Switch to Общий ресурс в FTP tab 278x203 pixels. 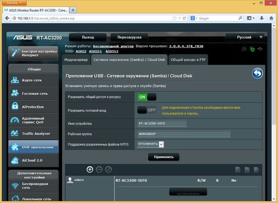(x=188, y=60)
